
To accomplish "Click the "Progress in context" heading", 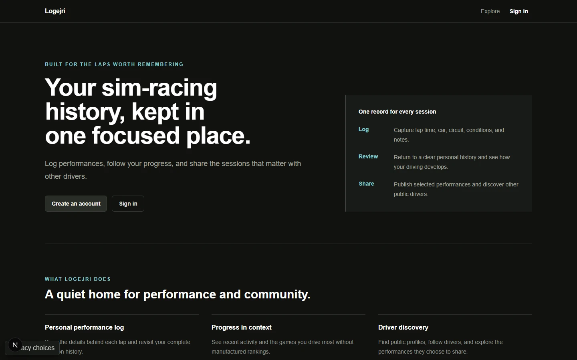I will [x=241, y=327].
